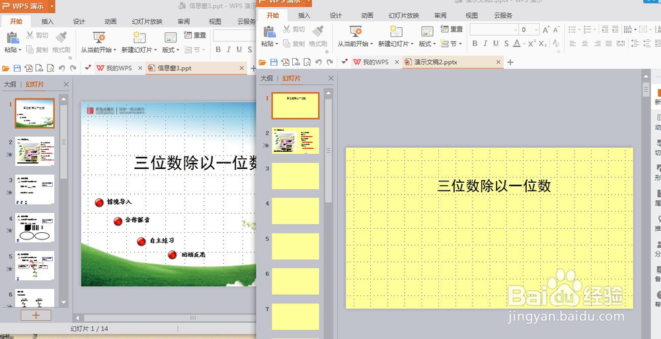Toggle Italic in 演示文稿2.pptx window

pyautogui.click(x=485, y=44)
